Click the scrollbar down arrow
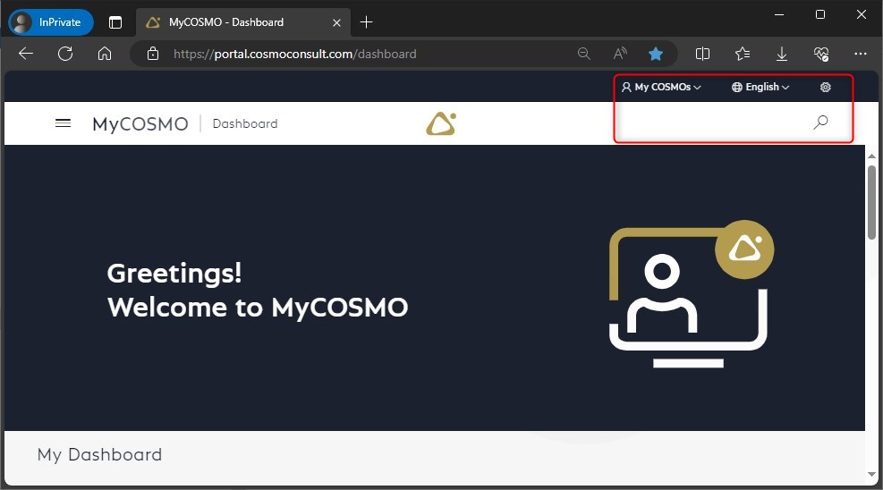The width and height of the screenshot is (883, 490). click(871, 474)
